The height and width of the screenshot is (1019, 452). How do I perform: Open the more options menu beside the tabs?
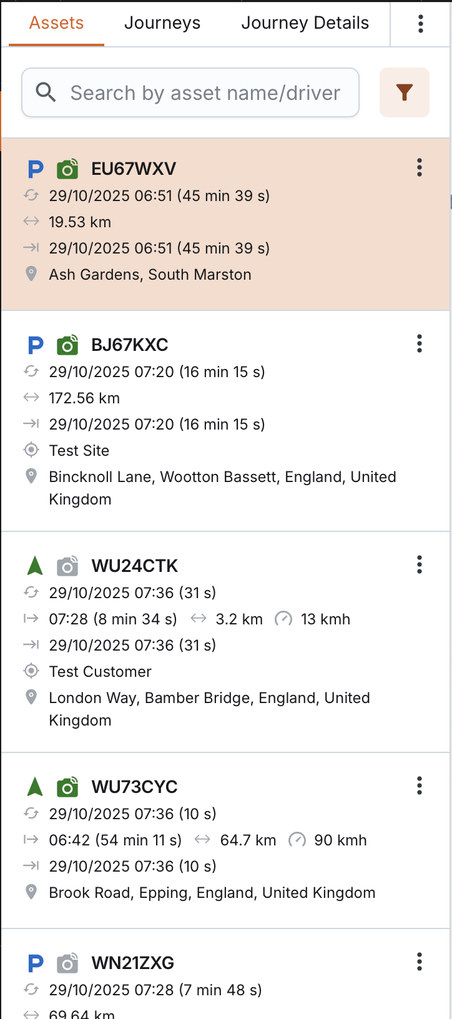(x=421, y=24)
